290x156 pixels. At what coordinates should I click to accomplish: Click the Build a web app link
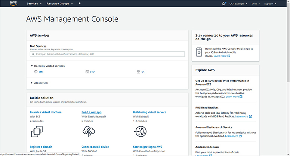(x=92, y=112)
